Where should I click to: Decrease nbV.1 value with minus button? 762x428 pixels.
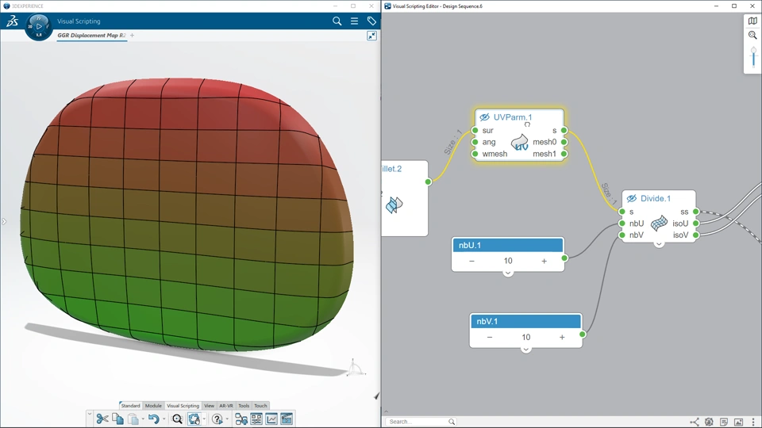(x=490, y=338)
